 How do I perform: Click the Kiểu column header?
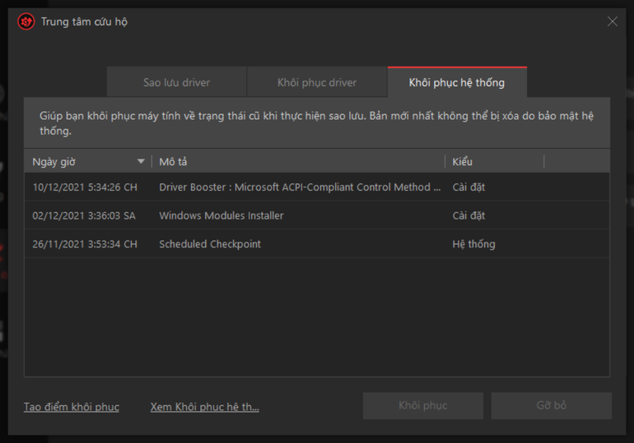[495, 161]
